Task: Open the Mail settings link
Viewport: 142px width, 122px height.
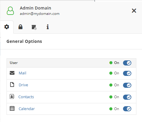Action: 23,73
